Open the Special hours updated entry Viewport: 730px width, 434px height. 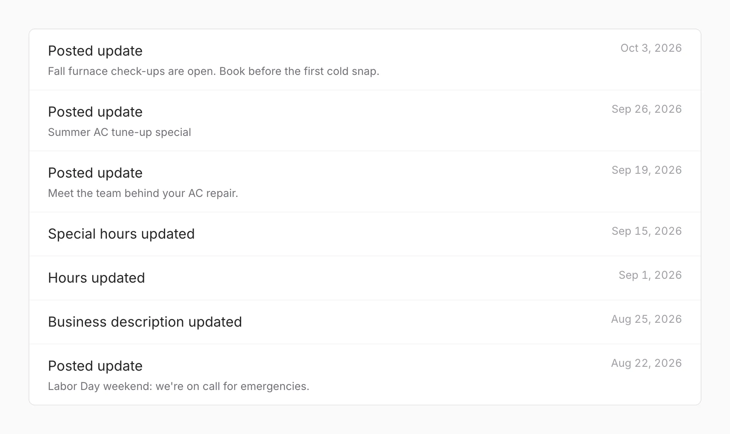click(x=365, y=234)
